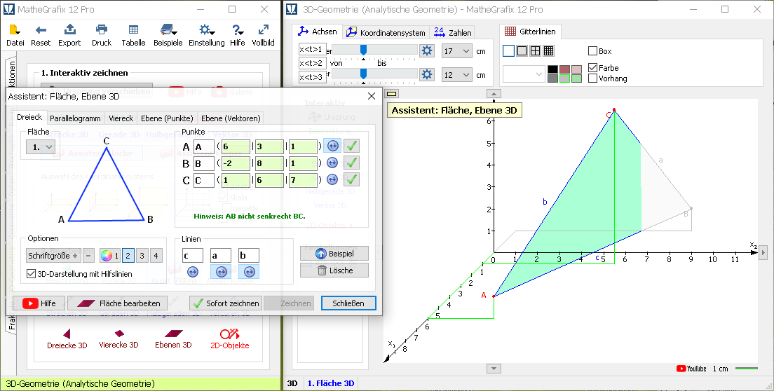Click the swap icon for point C

332,179
